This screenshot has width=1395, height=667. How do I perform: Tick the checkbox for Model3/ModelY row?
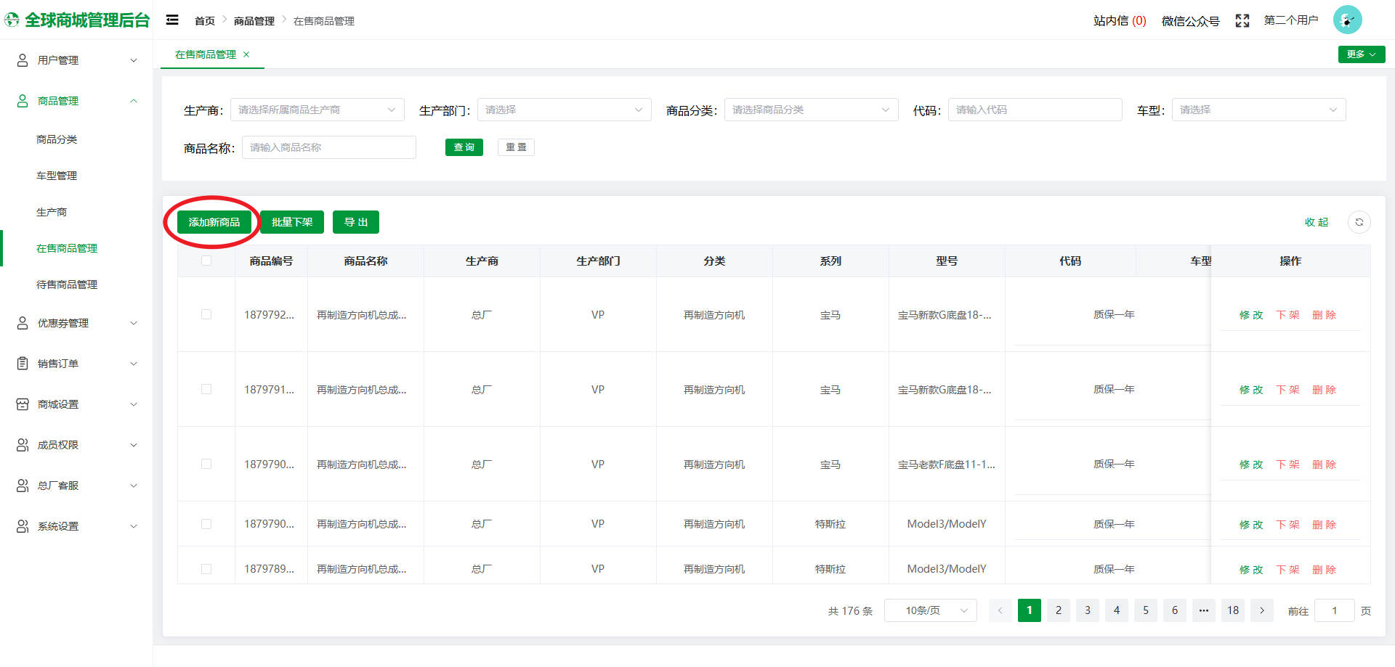(x=206, y=524)
